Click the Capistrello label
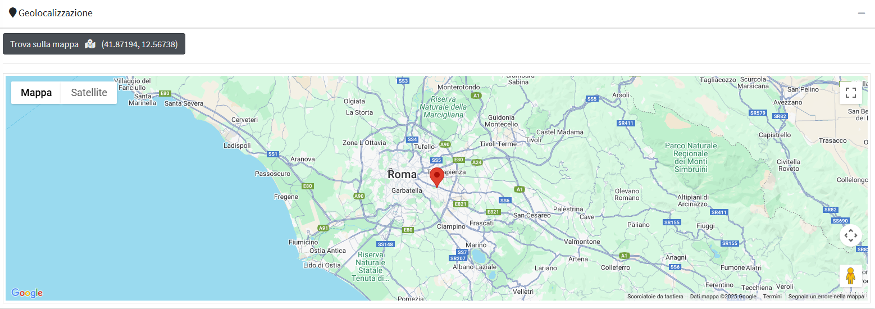The image size is (875, 309). click(774, 135)
